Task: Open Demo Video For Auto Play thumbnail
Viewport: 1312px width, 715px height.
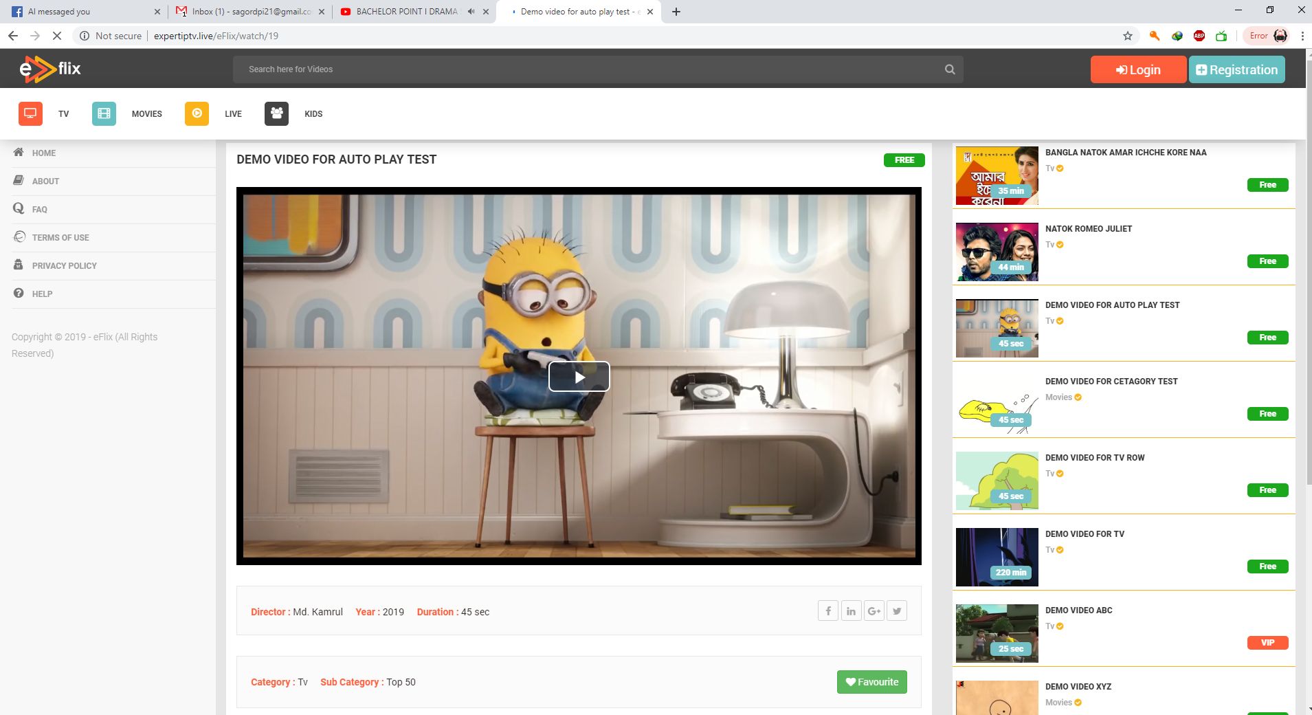Action: 997,328
